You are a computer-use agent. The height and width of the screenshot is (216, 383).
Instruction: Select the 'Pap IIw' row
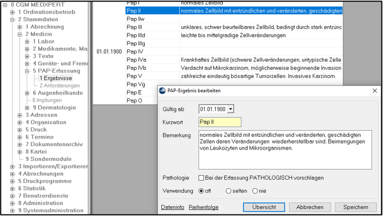click(x=234, y=19)
